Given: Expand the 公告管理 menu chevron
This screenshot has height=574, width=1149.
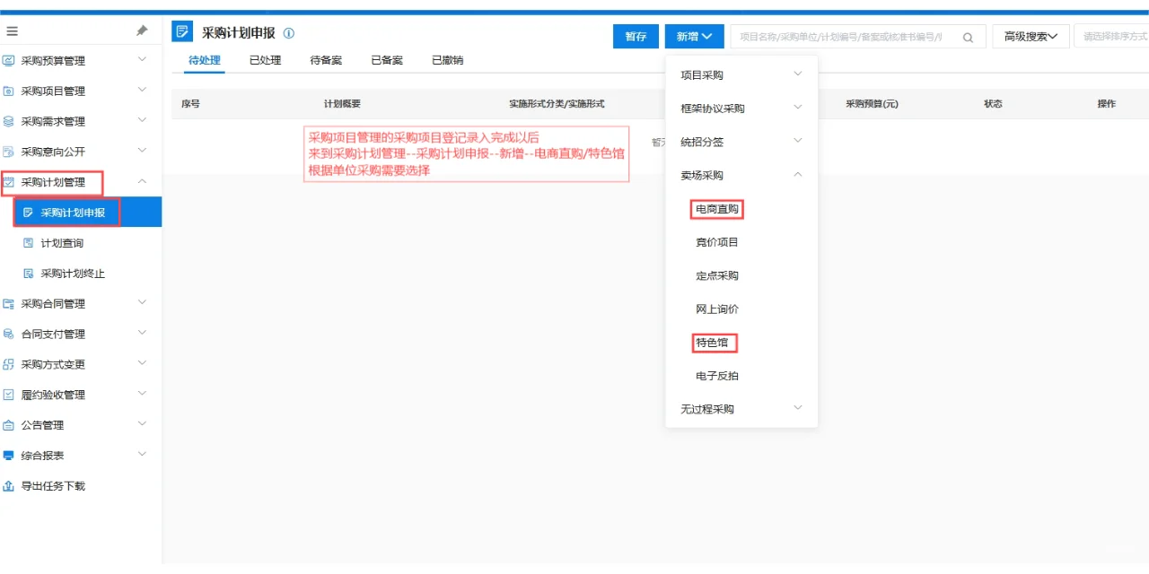Looking at the screenshot, I should tap(142, 424).
